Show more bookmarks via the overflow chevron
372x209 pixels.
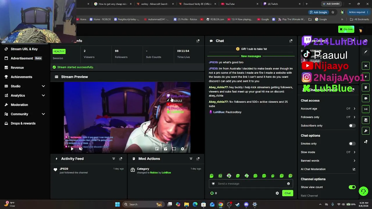coord(342,19)
